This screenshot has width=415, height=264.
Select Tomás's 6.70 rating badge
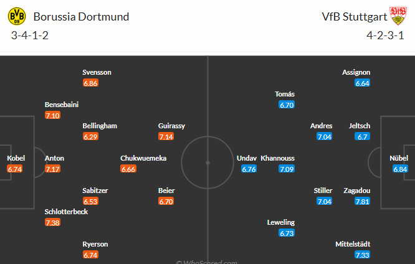click(287, 105)
